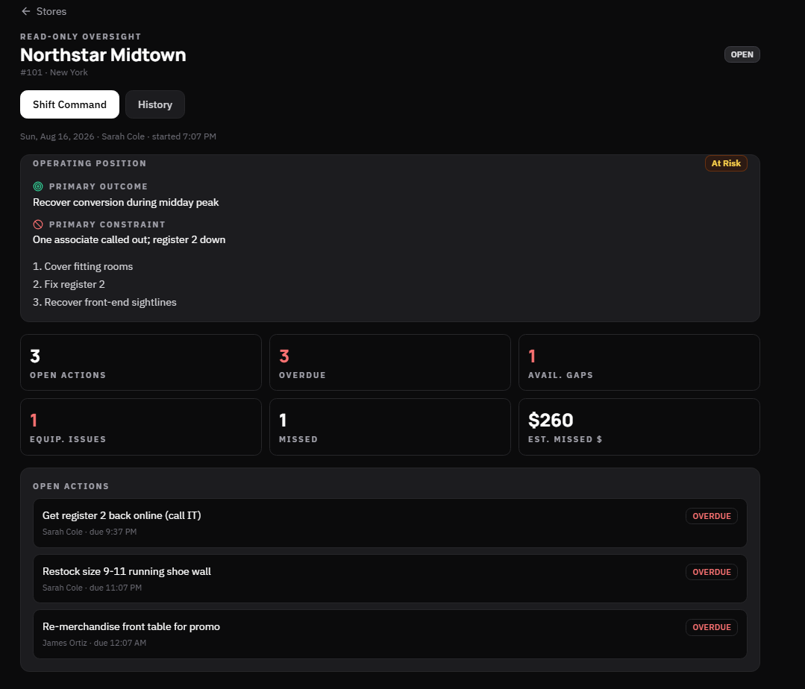Viewport: 805px width, 689px height.
Task: Click priority '2. Fix register 2'
Action: click(69, 284)
